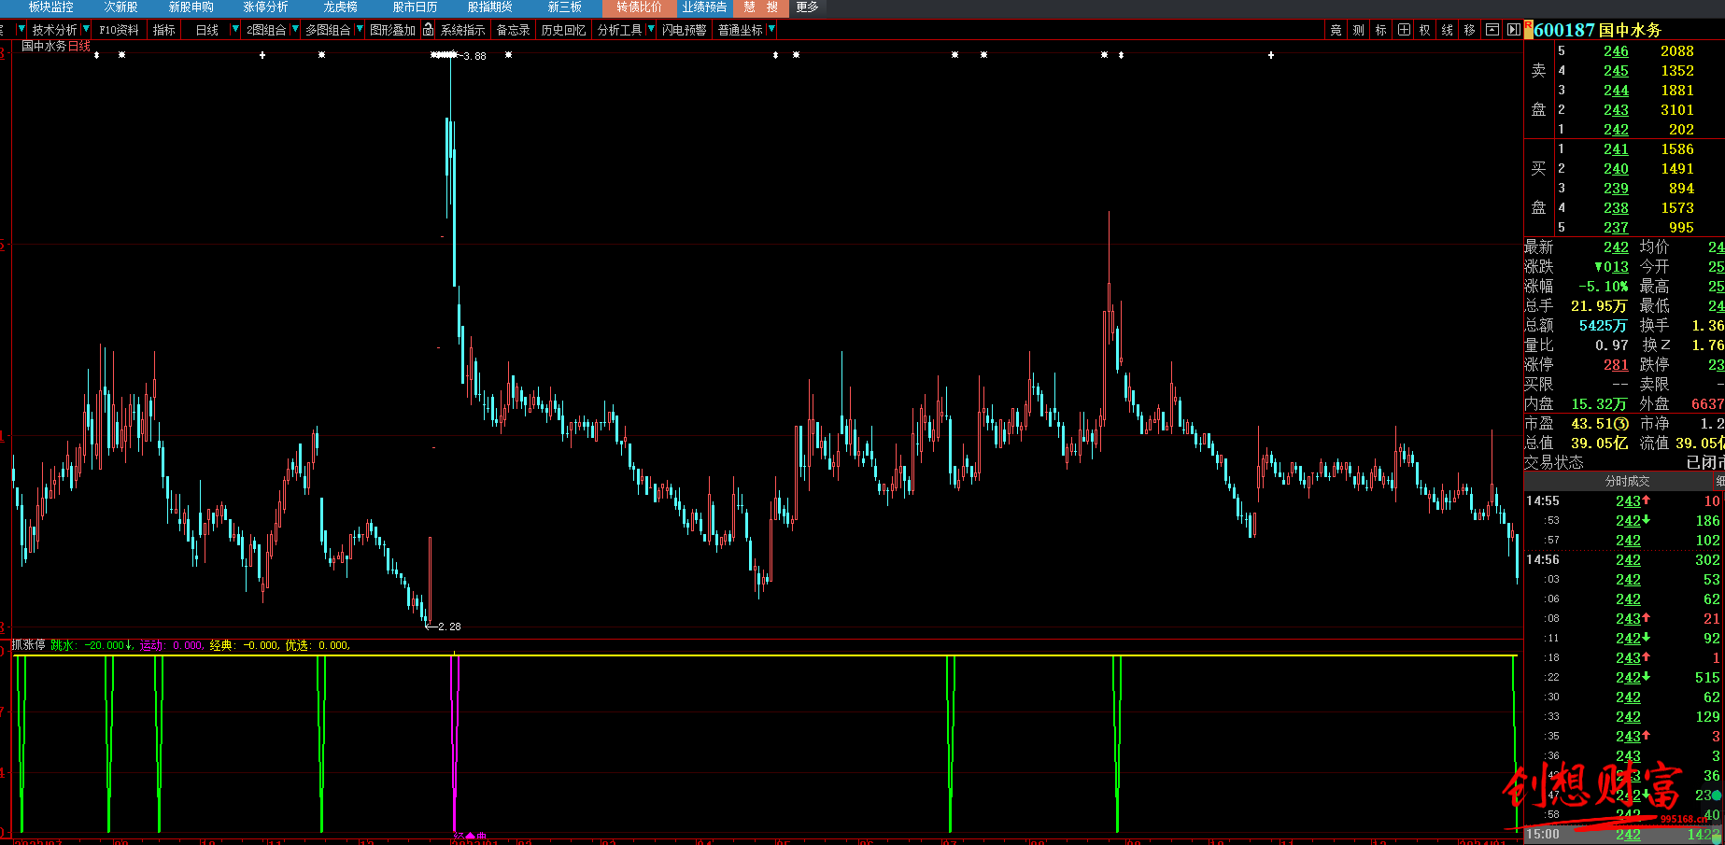Click the 涨停 limit-up price 281
Image resolution: width=1725 pixels, height=845 pixels.
tap(1616, 365)
